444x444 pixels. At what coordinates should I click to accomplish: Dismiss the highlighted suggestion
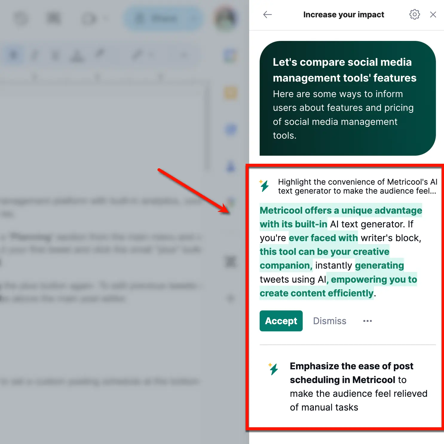click(330, 321)
